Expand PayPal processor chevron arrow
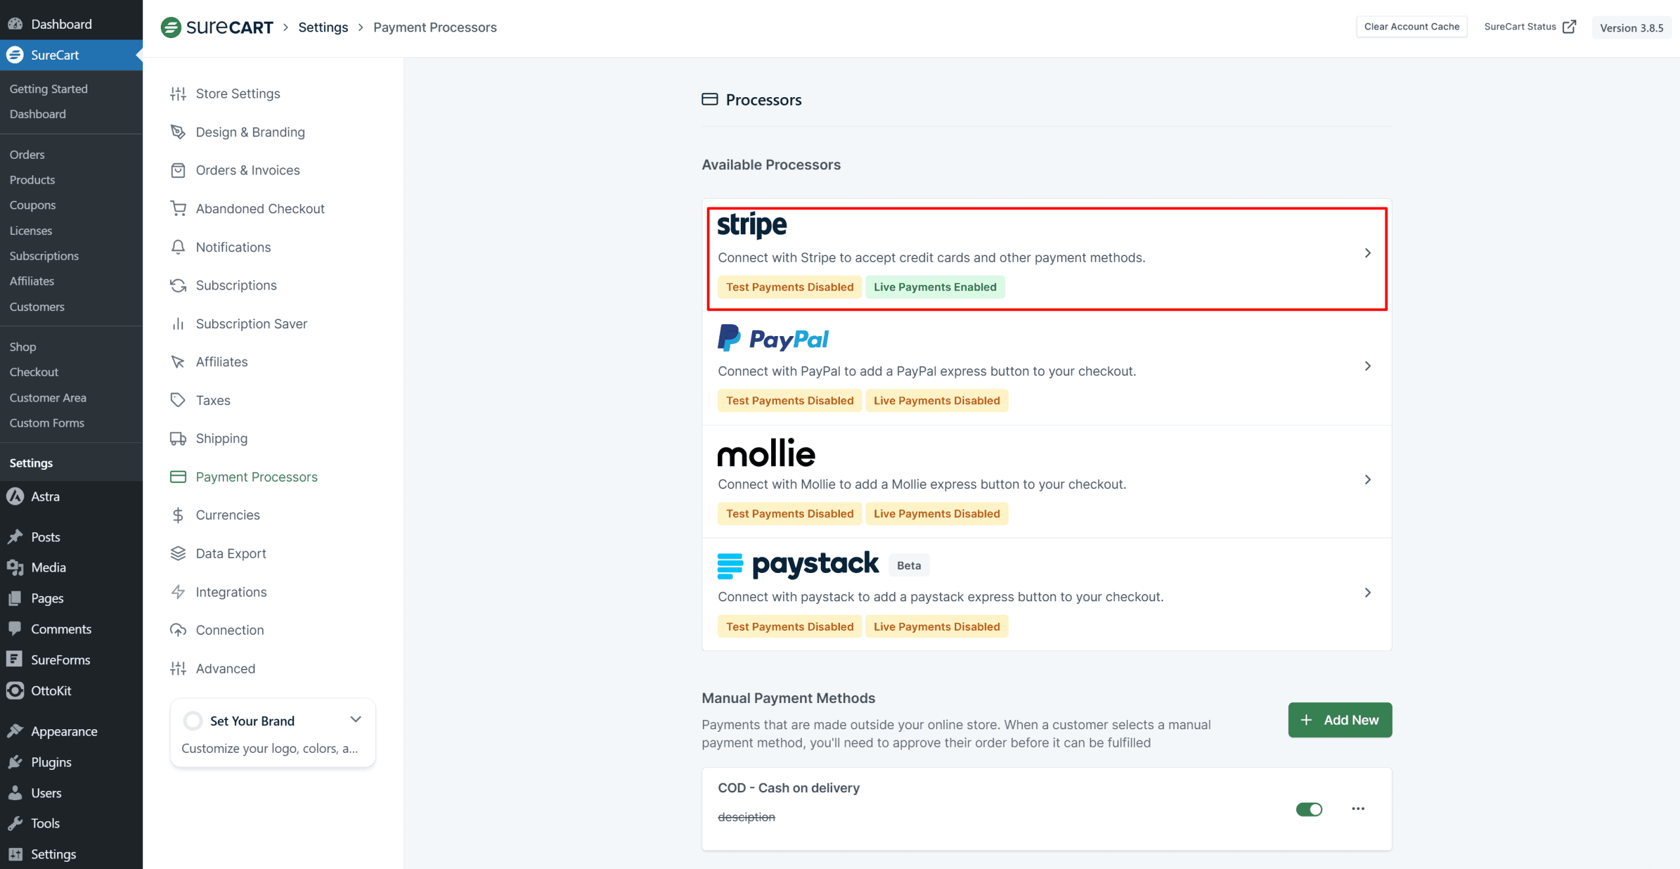 pyautogui.click(x=1368, y=366)
